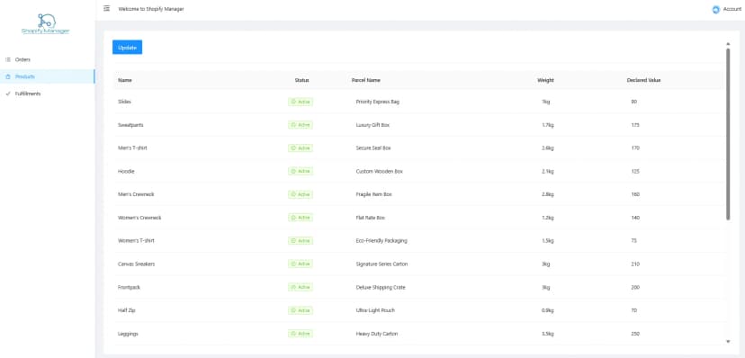Collapse sidebar with the hamburger menu icon
This screenshot has height=358, width=745.
106,9
